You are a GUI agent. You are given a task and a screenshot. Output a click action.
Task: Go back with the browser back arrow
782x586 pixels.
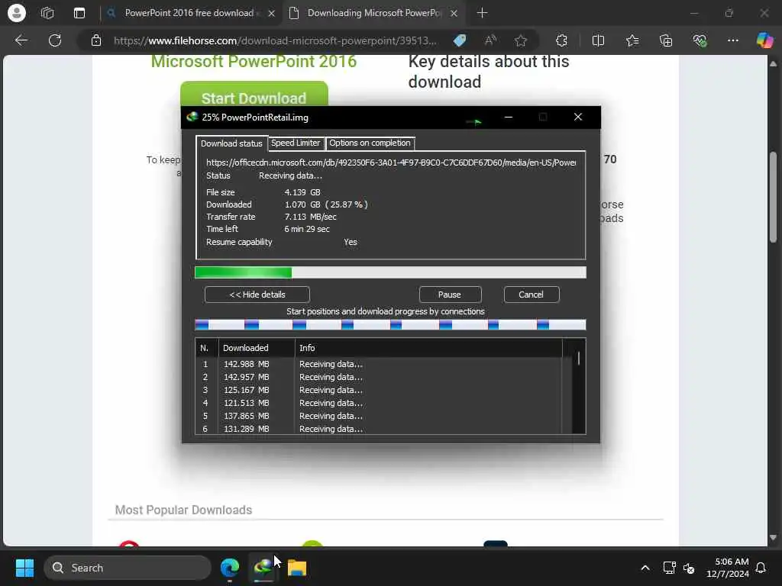point(21,40)
